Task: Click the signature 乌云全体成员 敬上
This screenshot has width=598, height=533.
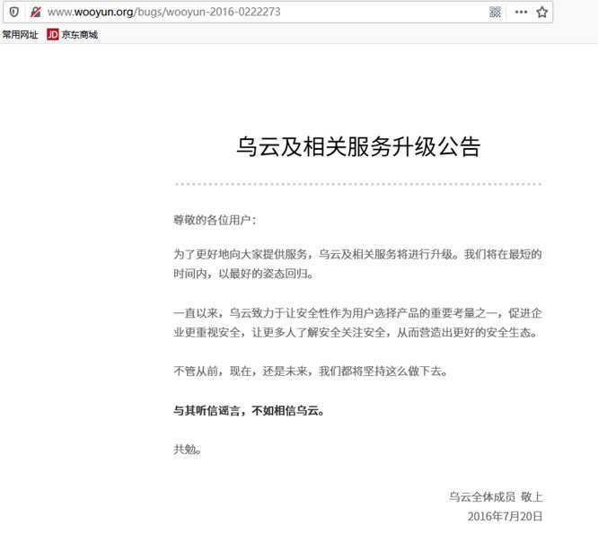Action: coord(496,497)
